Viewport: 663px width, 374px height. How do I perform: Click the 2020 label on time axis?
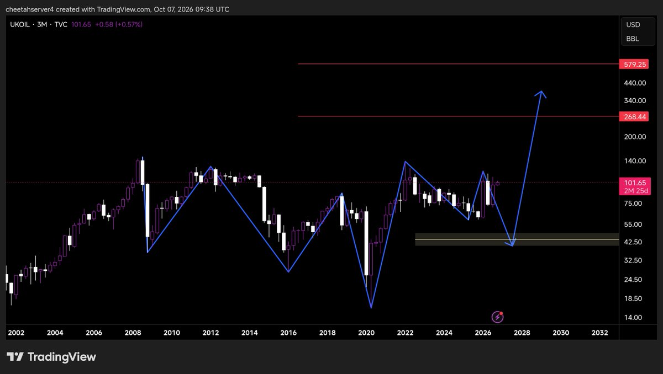366,333
